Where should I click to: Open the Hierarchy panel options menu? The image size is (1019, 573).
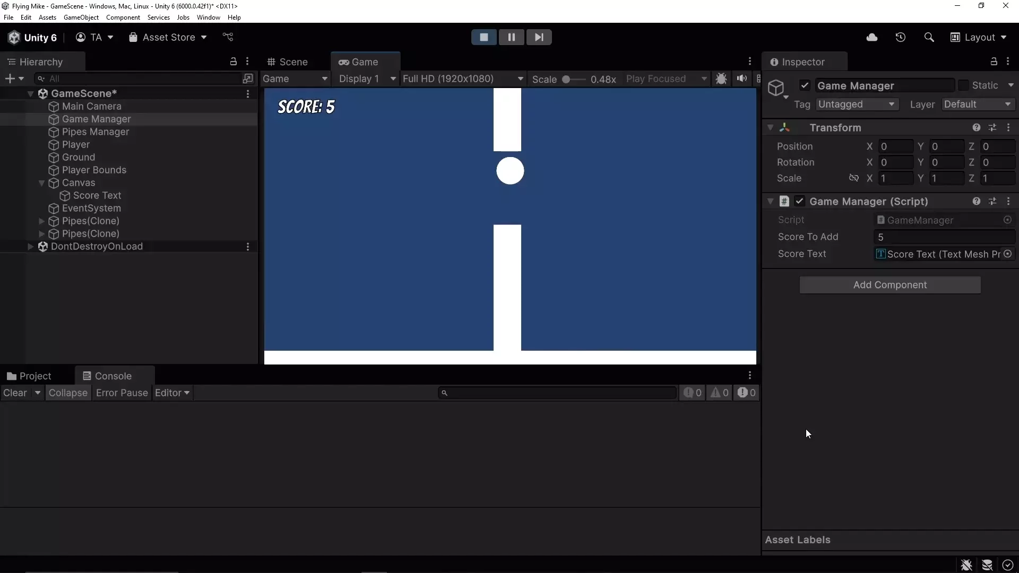[247, 62]
